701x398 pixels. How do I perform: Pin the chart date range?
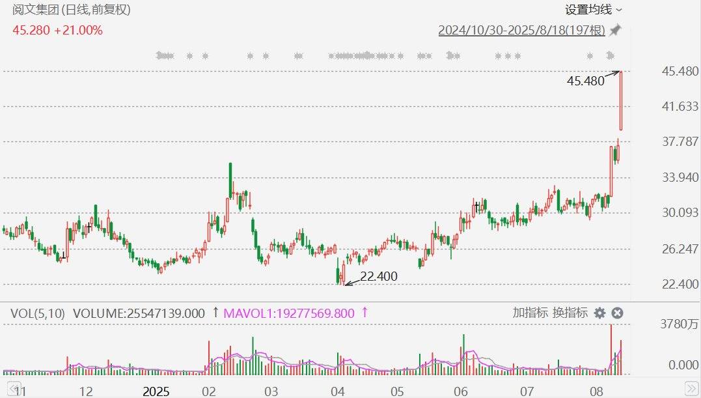(615, 31)
